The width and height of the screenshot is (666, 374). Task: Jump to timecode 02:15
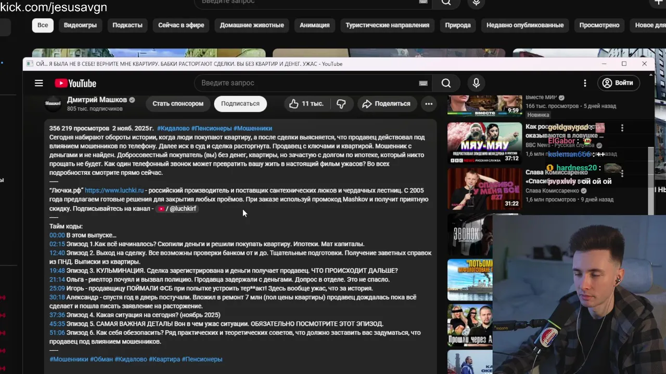tap(57, 244)
